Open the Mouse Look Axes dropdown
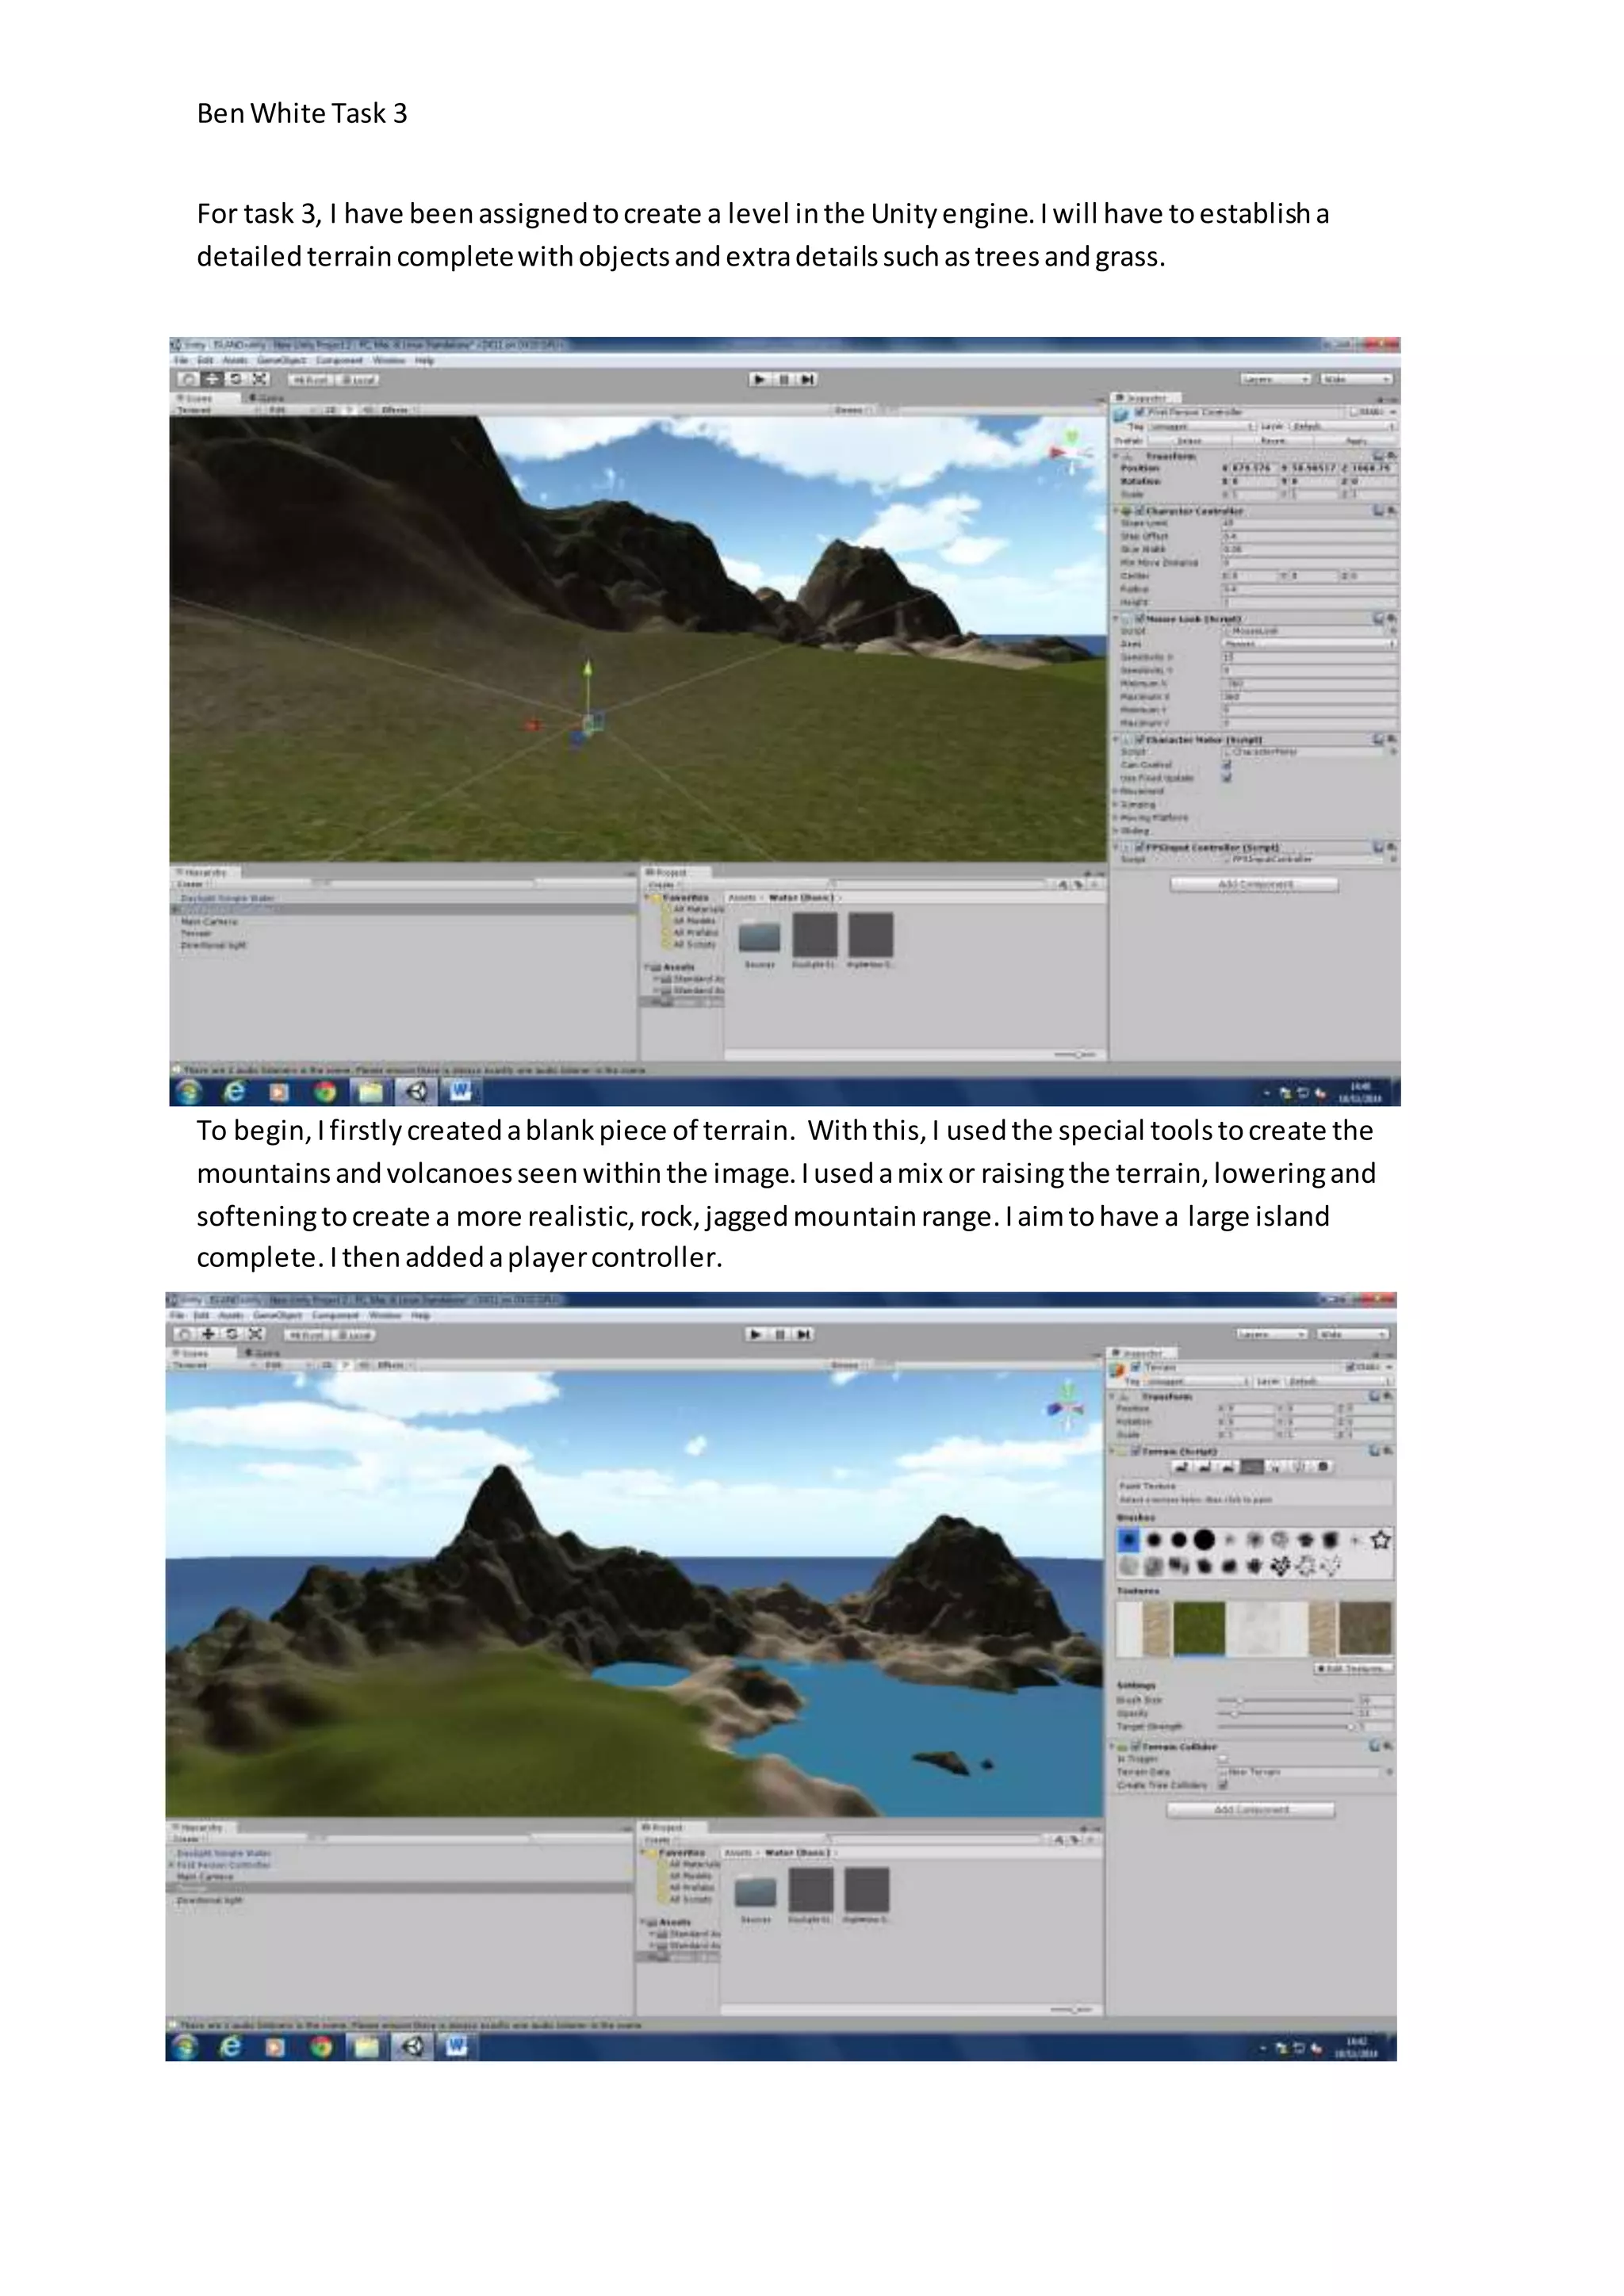This screenshot has height=2296, width=1624. coord(1308,644)
